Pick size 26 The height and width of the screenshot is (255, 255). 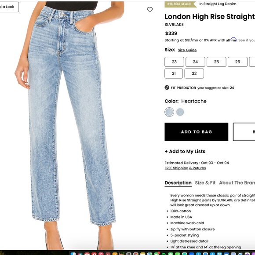237,62
